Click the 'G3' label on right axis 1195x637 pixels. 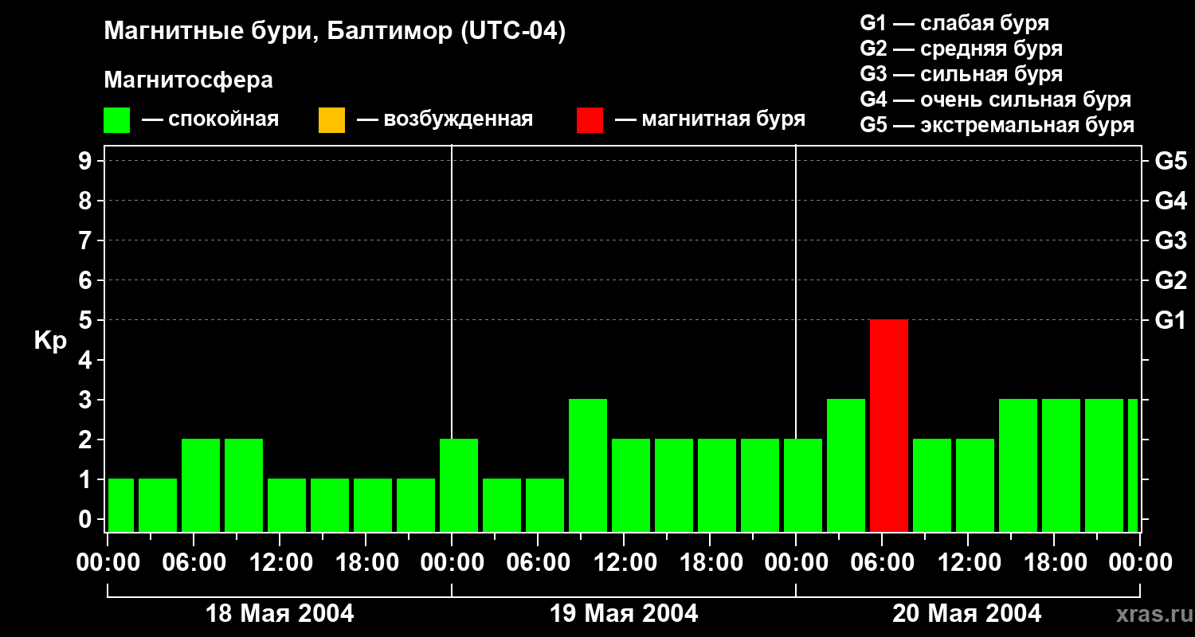(x=1171, y=241)
